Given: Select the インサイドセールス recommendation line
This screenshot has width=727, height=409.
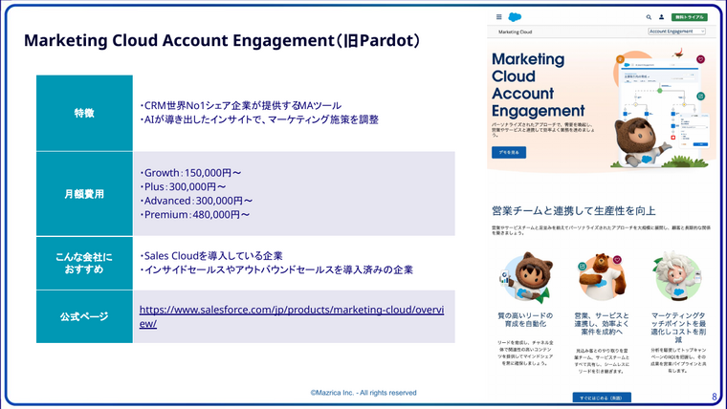Looking at the screenshot, I should click(x=276, y=269).
